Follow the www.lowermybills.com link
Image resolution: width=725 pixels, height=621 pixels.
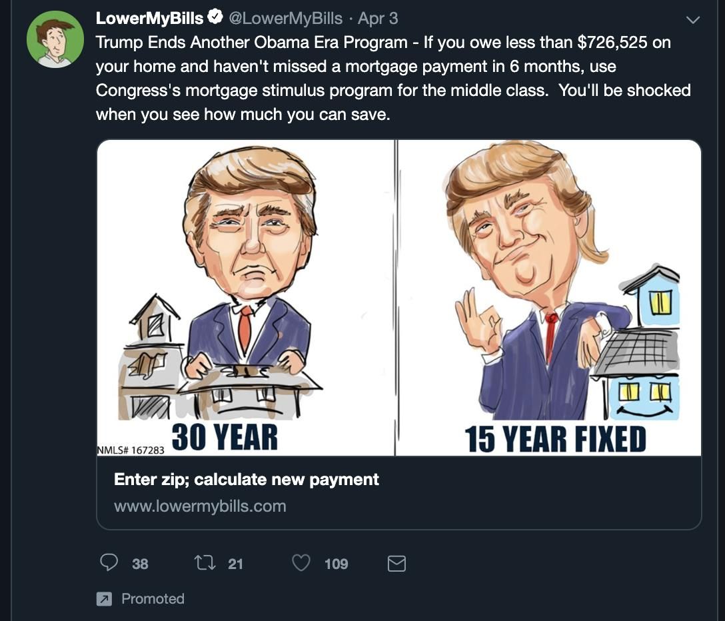pos(200,506)
